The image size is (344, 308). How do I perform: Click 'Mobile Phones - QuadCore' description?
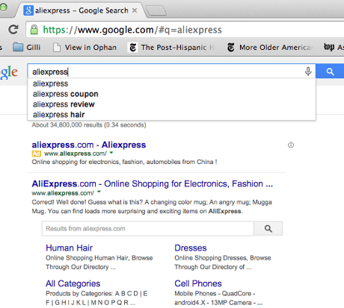pyautogui.click(x=218, y=298)
